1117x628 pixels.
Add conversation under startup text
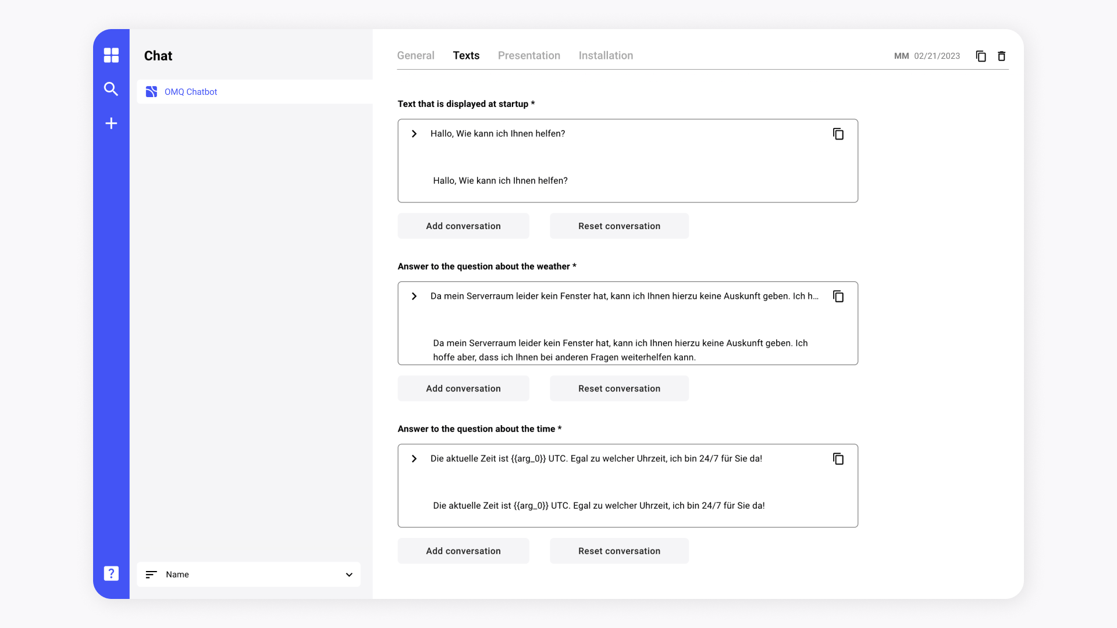(463, 226)
